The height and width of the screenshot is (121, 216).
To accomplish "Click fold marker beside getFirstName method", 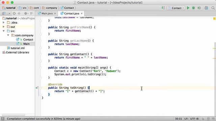I will click(x=40, y=27).
